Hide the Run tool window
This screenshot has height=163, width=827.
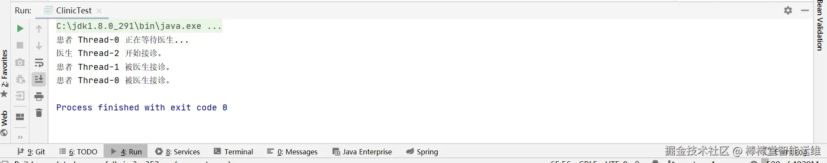(805, 10)
